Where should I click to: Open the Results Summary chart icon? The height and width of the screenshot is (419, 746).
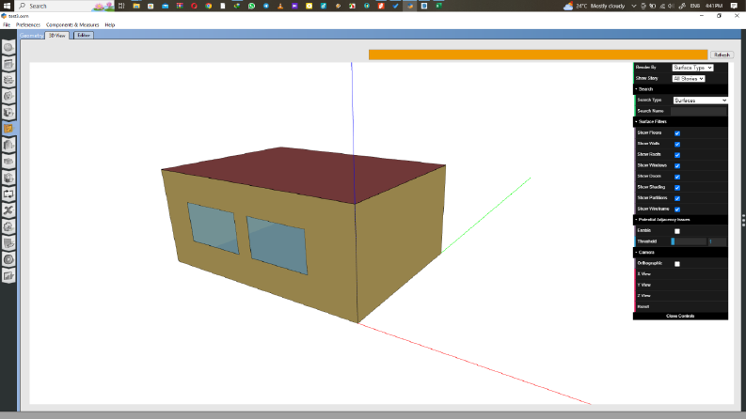click(x=8, y=275)
